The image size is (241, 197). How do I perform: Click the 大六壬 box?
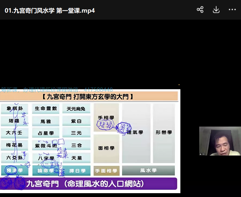click(x=15, y=133)
